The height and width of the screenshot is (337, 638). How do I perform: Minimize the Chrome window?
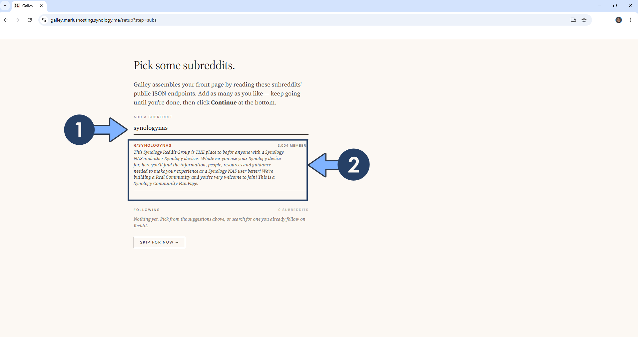(600, 6)
